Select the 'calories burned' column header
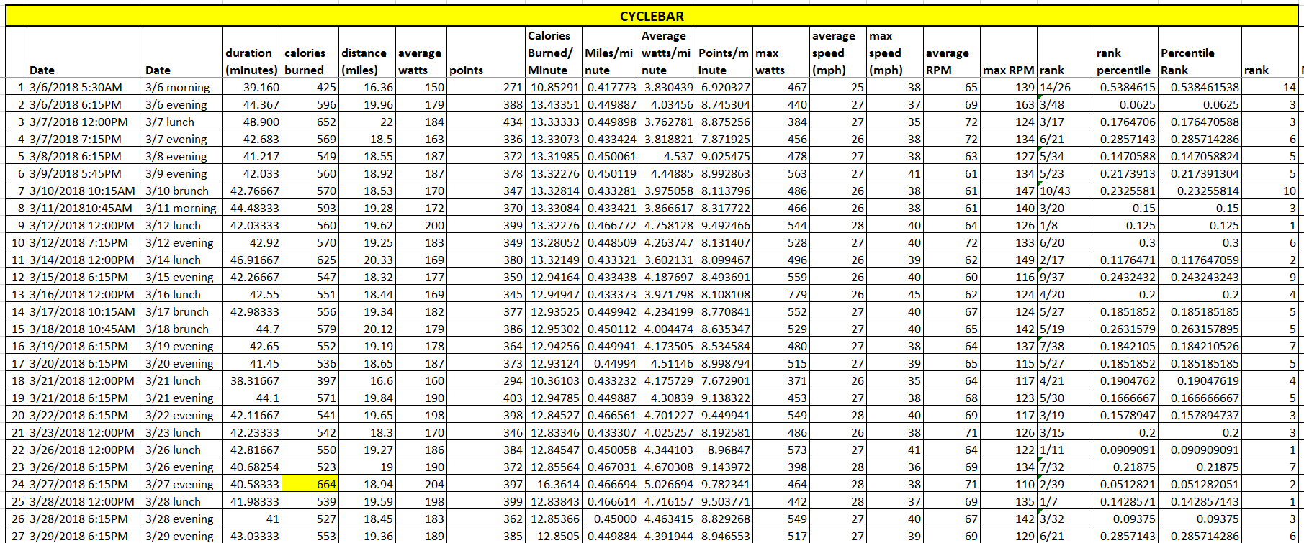This screenshot has width=1304, height=543. click(x=310, y=52)
